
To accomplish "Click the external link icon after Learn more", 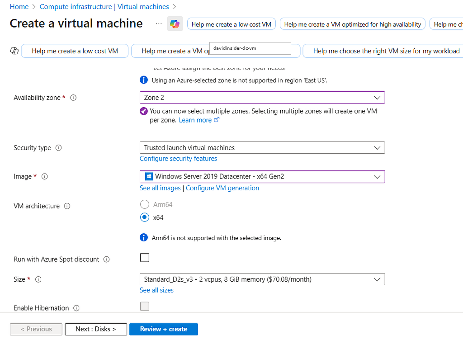I will point(217,120).
